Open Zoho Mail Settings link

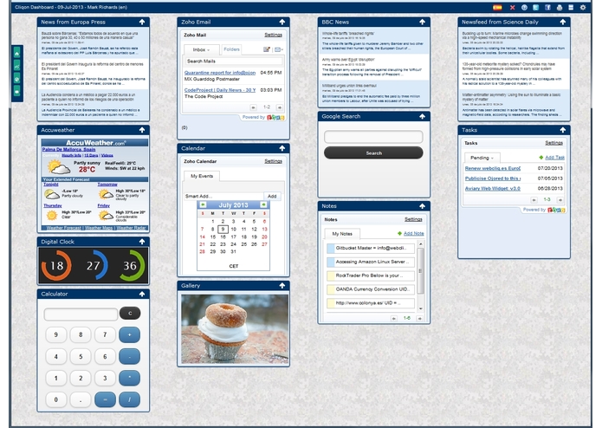click(x=273, y=35)
